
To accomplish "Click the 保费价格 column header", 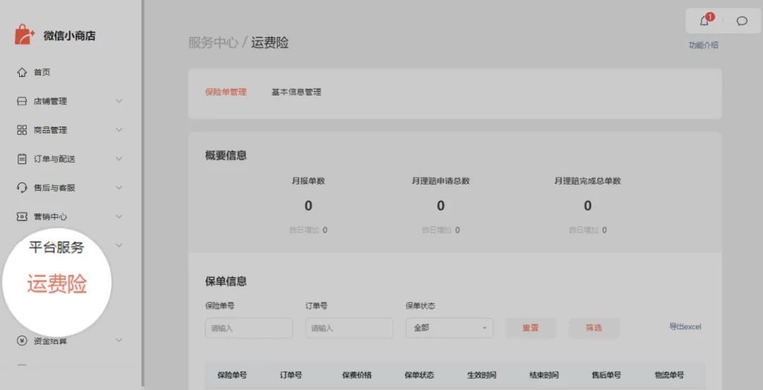I will click(x=357, y=375).
